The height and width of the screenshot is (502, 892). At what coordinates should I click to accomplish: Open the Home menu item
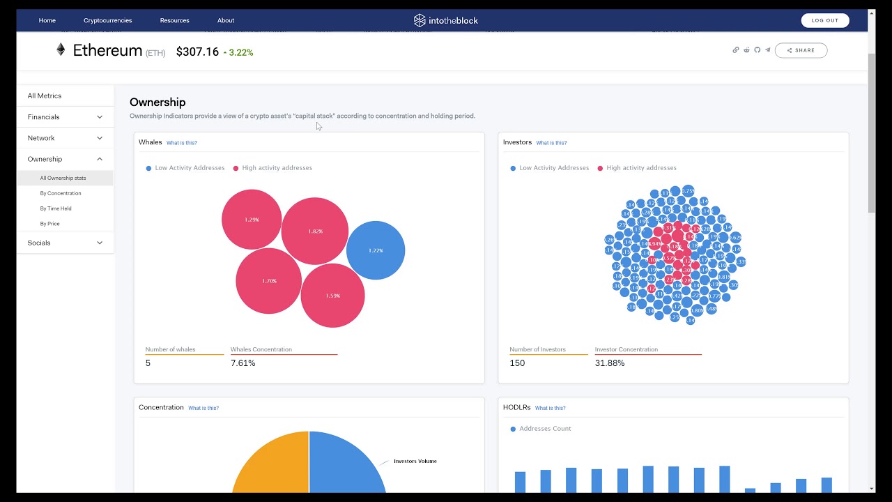pos(47,20)
